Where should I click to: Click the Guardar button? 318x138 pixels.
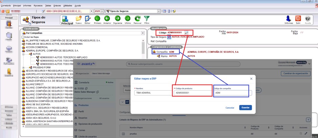[245, 108]
